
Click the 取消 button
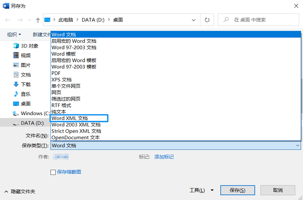pos(278,190)
